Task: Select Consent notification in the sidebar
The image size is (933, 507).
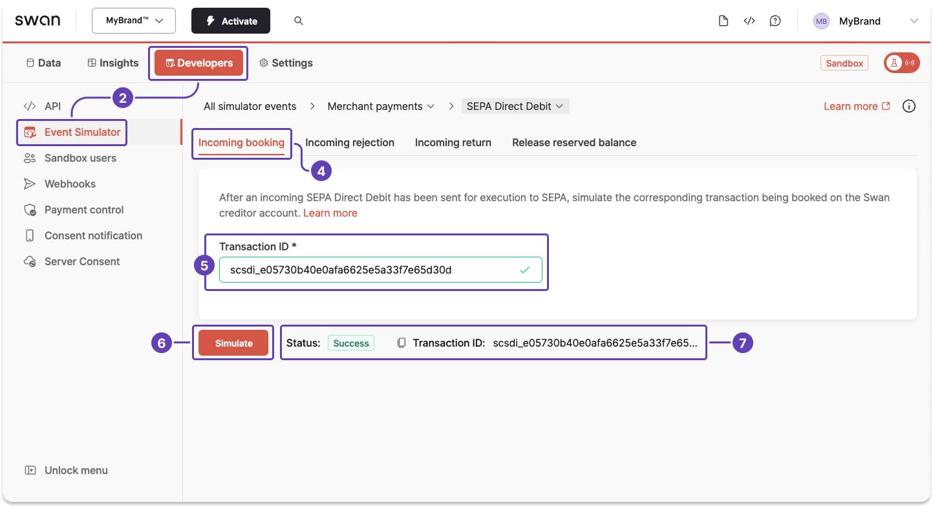Action: click(x=93, y=235)
